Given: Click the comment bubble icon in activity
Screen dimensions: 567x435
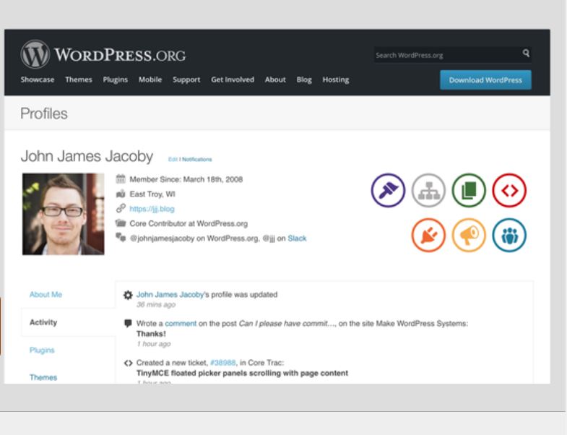Looking at the screenshot, I should [x=128, y=323].
